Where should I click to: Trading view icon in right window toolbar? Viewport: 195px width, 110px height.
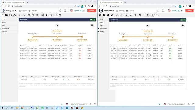pyautogui.click(x=158, y=15)
